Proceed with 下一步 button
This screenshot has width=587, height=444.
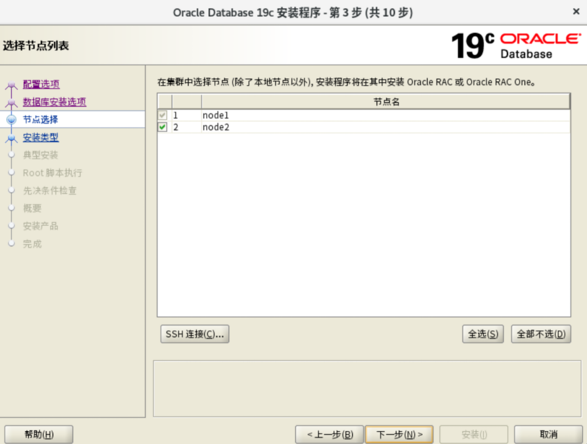click(399, 434)
